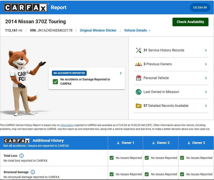Image resolution: width=214 pixels, height=180 pixels.
Task: Expand the No Accidents Reported card chevron
Action: click(121, 73)
